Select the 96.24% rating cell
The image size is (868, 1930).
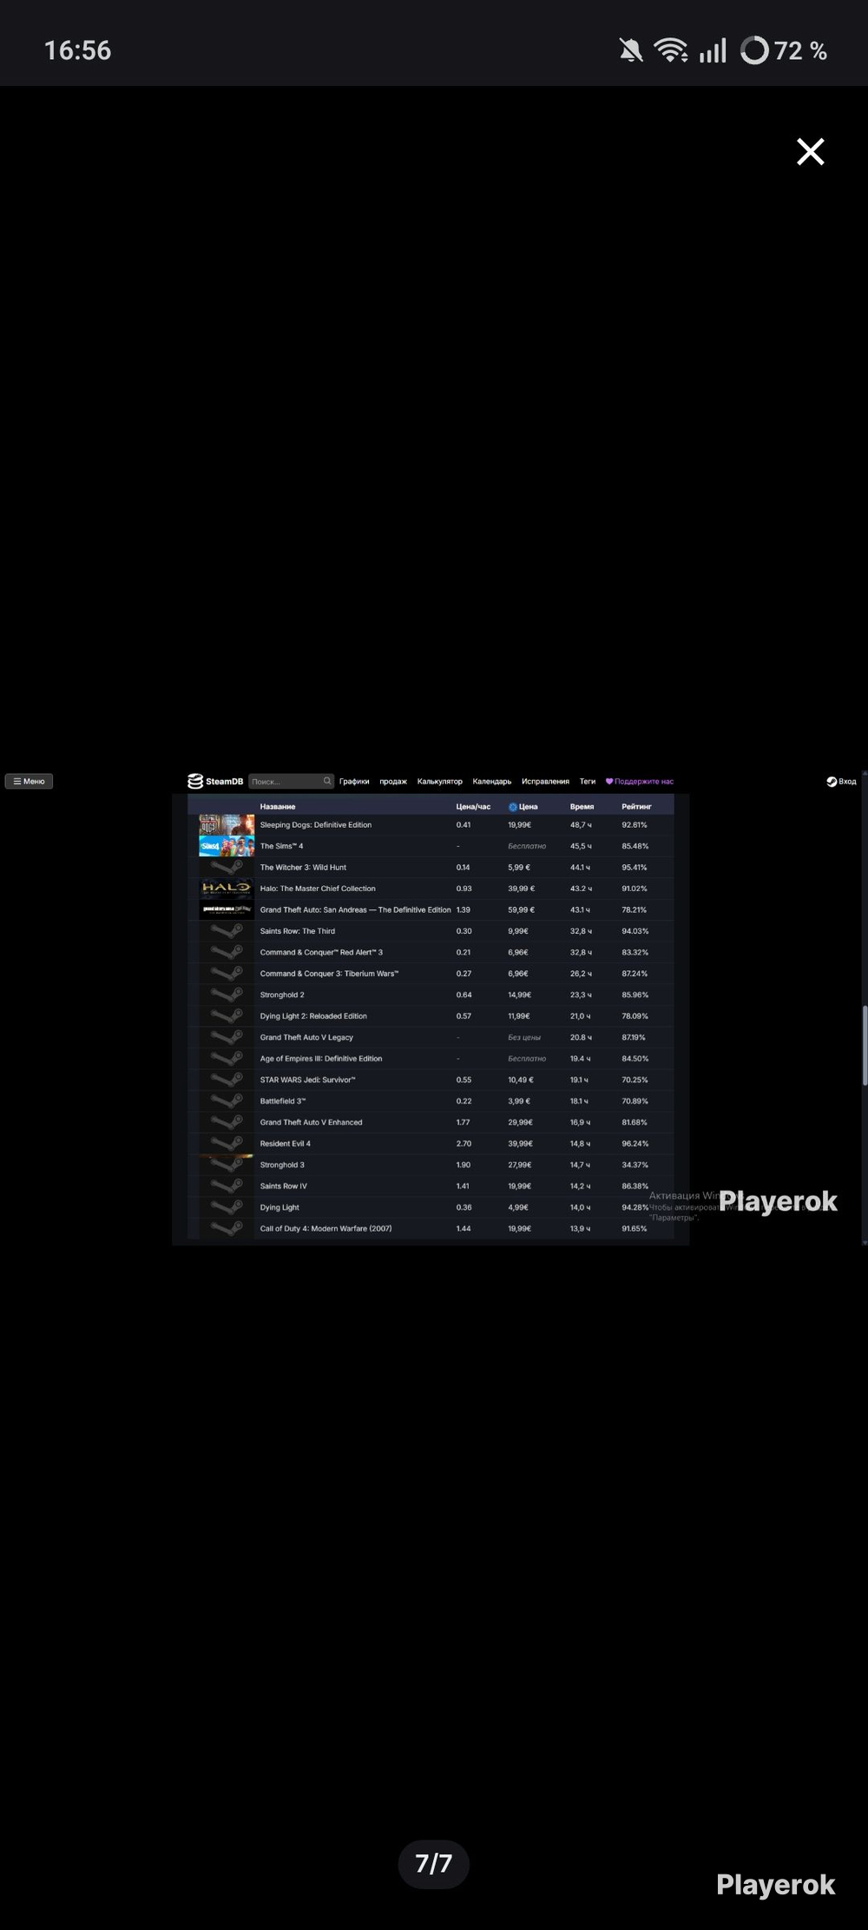[635, 1143]
